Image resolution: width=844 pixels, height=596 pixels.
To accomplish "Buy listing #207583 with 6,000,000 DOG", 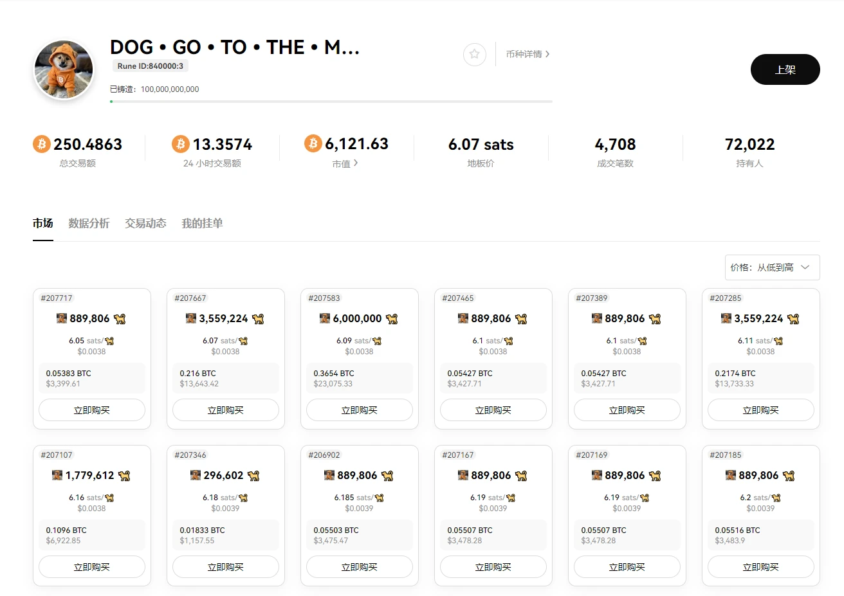I will (x=360, y=410).
